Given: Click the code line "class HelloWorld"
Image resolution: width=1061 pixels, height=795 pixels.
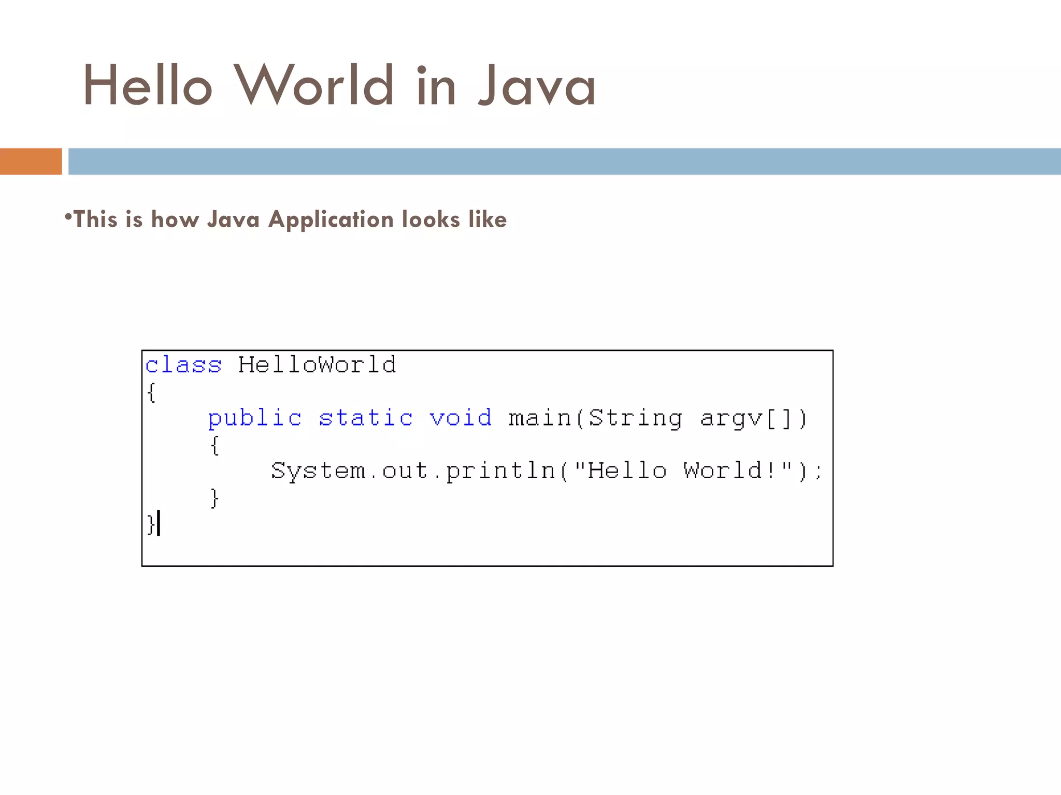Looking at the screenshot, I should coord(270,365).
